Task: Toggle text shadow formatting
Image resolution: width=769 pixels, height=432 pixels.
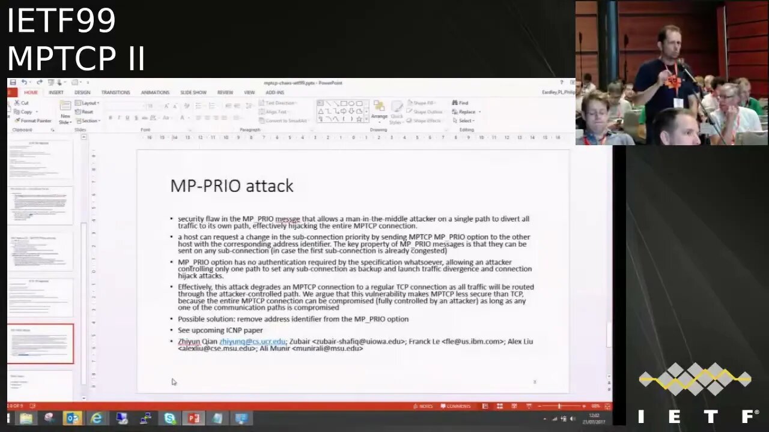Action: [136, 118]
